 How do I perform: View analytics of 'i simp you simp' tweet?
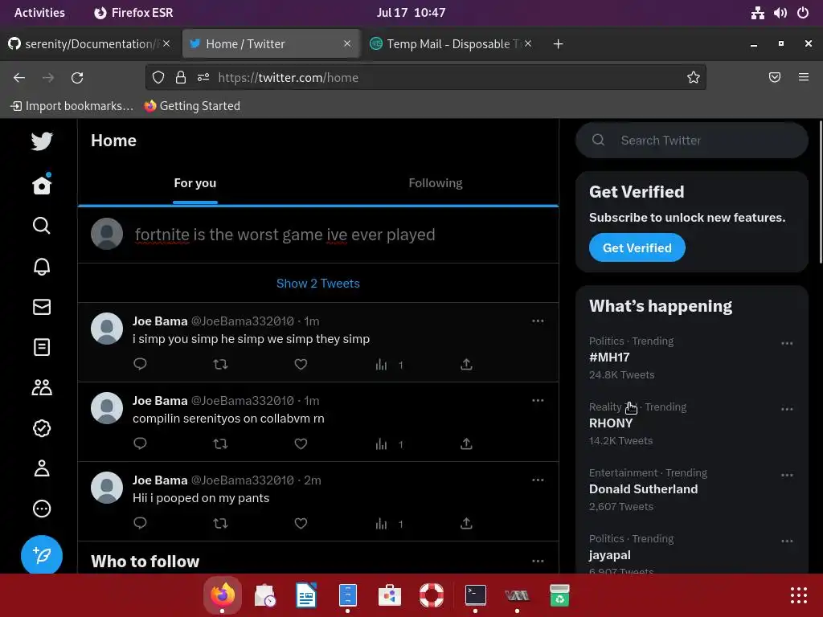390,365
